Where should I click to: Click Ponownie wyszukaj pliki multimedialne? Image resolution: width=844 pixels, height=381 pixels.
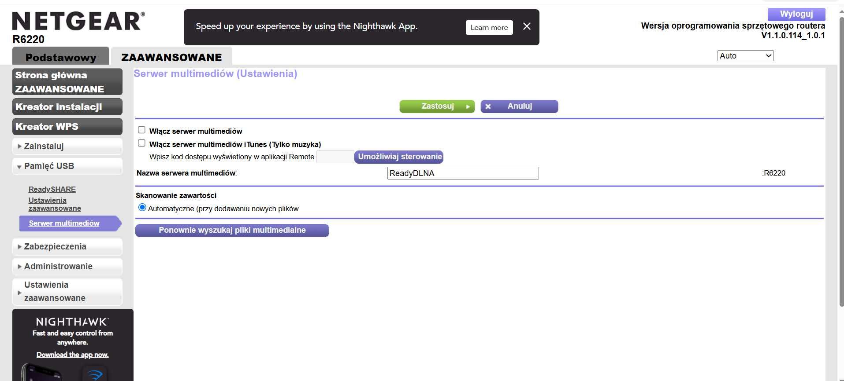click(x=232, y=231)
